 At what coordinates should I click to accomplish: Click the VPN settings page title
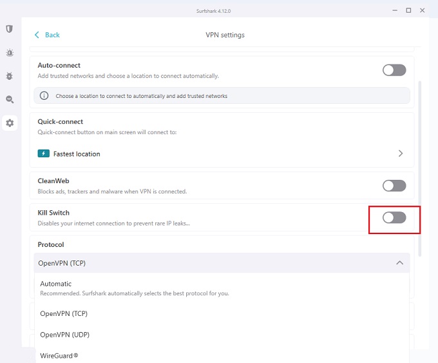click(x=225, y=35)
